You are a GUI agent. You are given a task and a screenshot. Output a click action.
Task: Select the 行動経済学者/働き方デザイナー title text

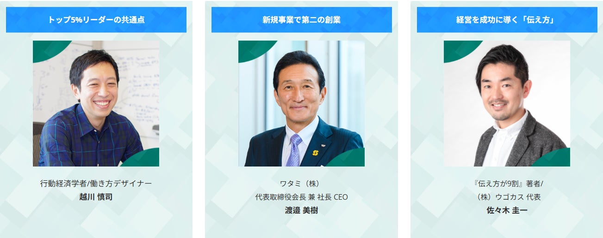coord(96,184)
